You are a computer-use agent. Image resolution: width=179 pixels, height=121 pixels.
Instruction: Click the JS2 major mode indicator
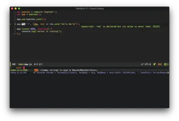click(159, 64)
